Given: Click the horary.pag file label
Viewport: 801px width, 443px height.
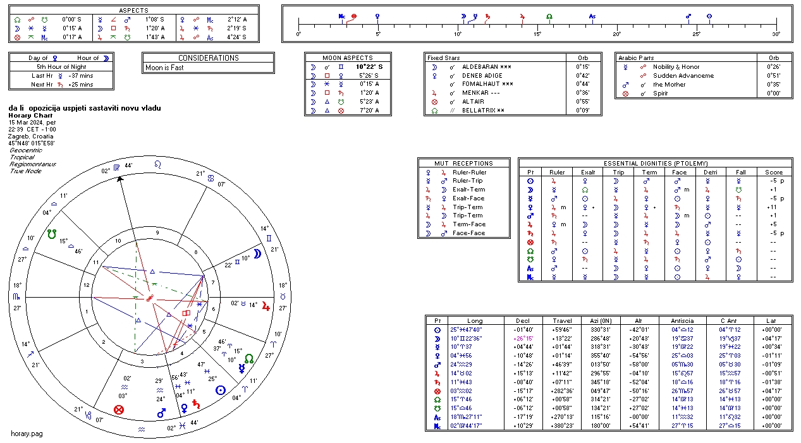Looking at the screenshot, I should [27, 434].
